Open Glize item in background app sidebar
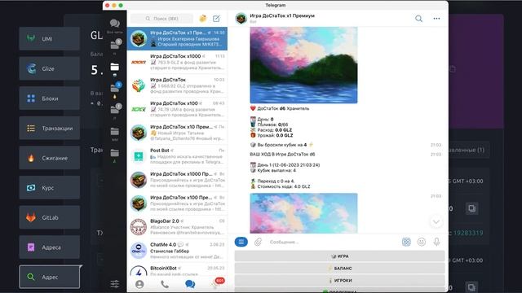Viewport: 522px width, 293px height. pyautogui.click(x=49, y=68)
